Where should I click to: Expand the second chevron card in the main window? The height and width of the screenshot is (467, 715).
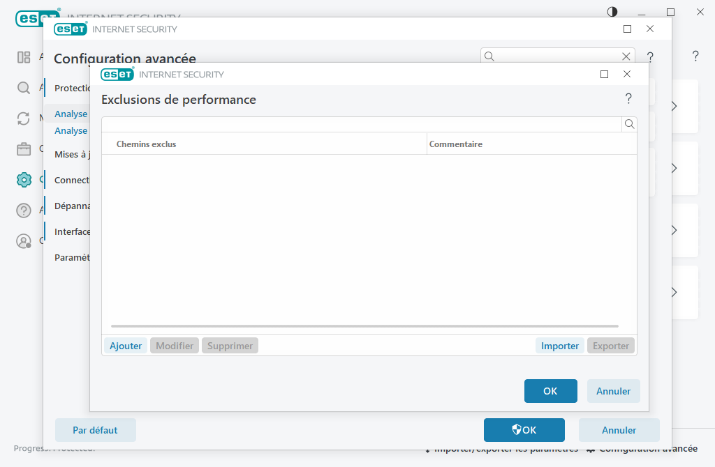[674, 168]
